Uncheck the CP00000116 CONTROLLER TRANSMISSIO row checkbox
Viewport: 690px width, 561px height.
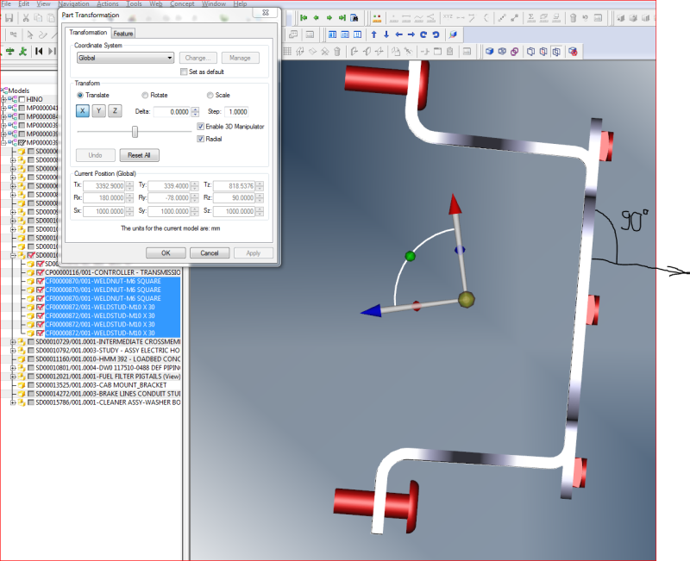pos(41,272)
